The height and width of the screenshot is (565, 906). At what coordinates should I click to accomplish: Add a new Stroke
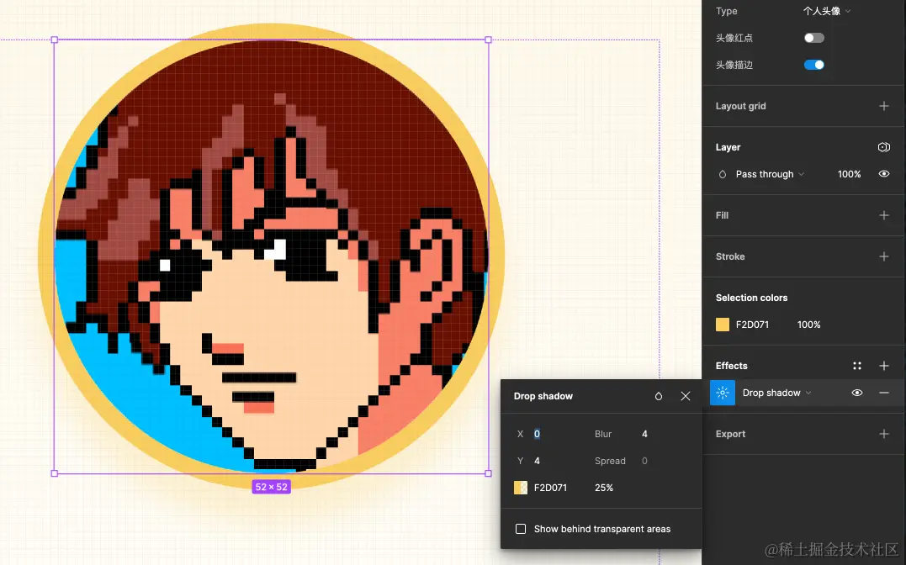tap(883, 256)
